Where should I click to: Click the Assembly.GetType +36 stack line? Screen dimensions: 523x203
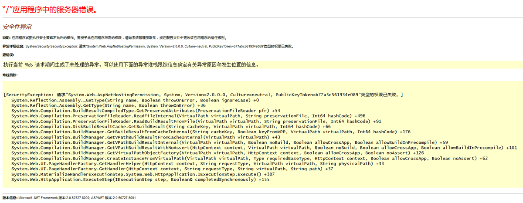pos(109,105)
